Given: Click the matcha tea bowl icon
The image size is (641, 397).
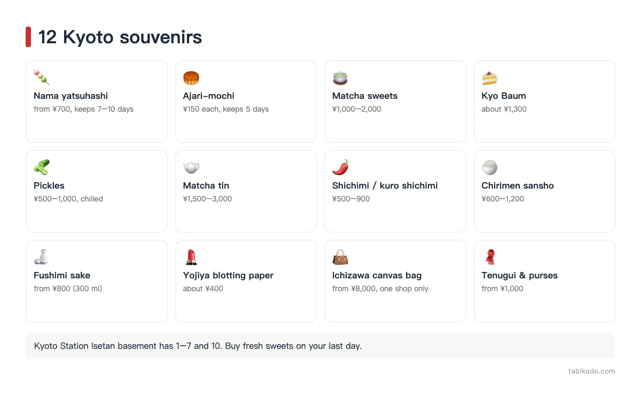Looking at the screenshot, I should pos(340,78).
